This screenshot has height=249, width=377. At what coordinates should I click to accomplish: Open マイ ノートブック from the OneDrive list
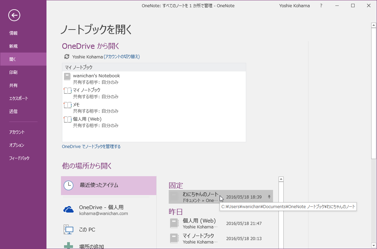click(154, 93)
